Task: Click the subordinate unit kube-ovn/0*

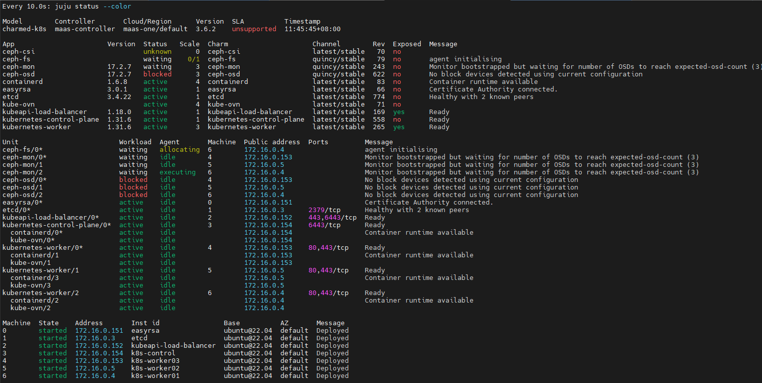Action: (33, 240)
